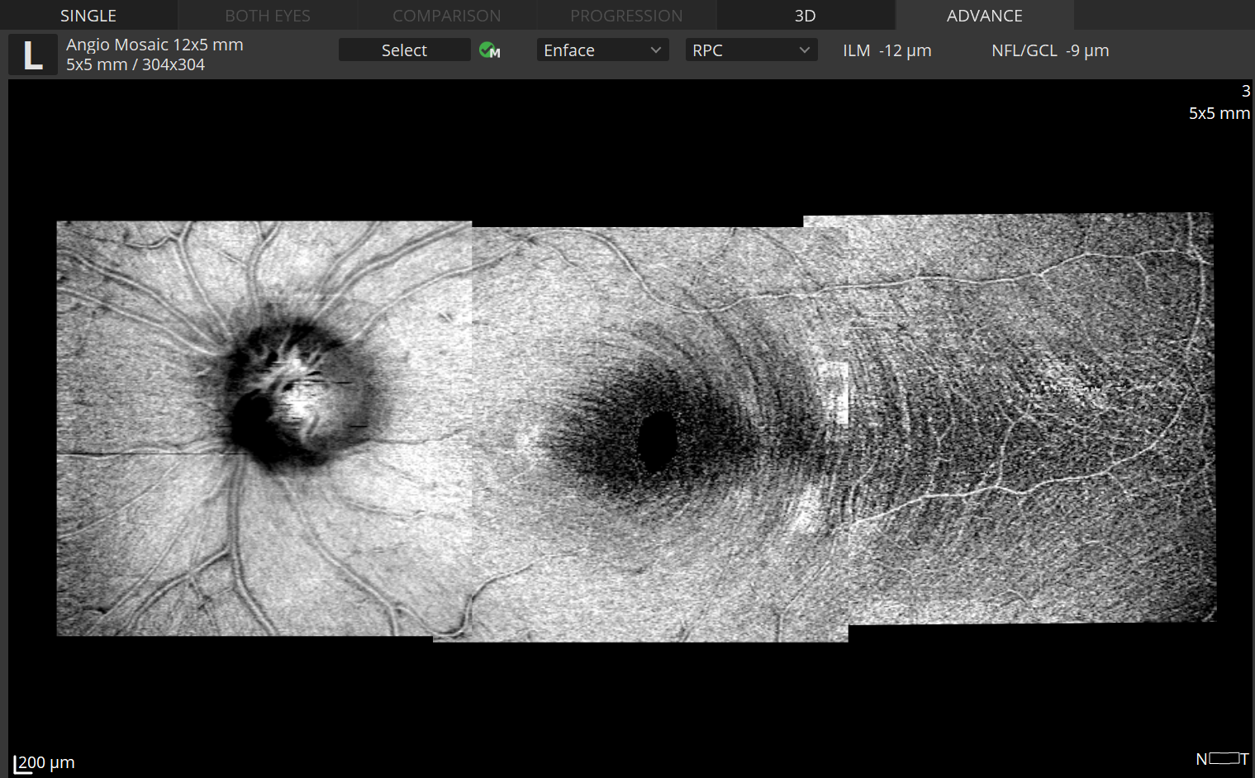Click the 5x5 mm scan size label
Viewport: 1255px width, 778px height.
tap(1219, 113)
